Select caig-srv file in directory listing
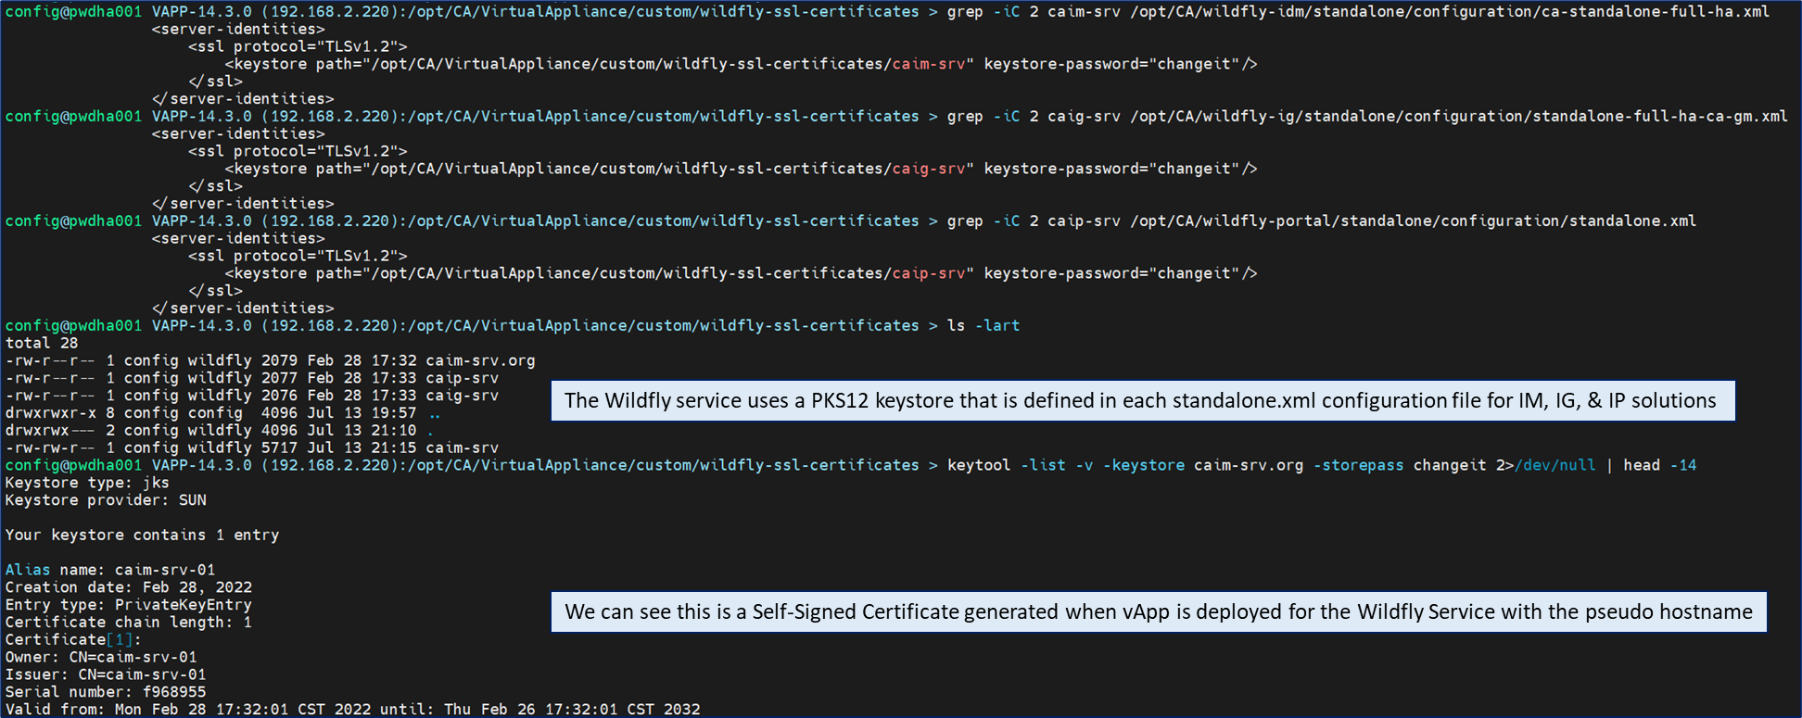The image size is (1802, 718). click(462, 396)
